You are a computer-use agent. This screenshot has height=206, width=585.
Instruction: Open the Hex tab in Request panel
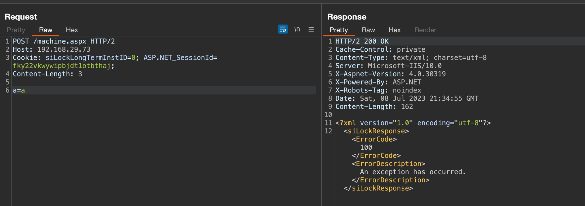coord(72,30)
